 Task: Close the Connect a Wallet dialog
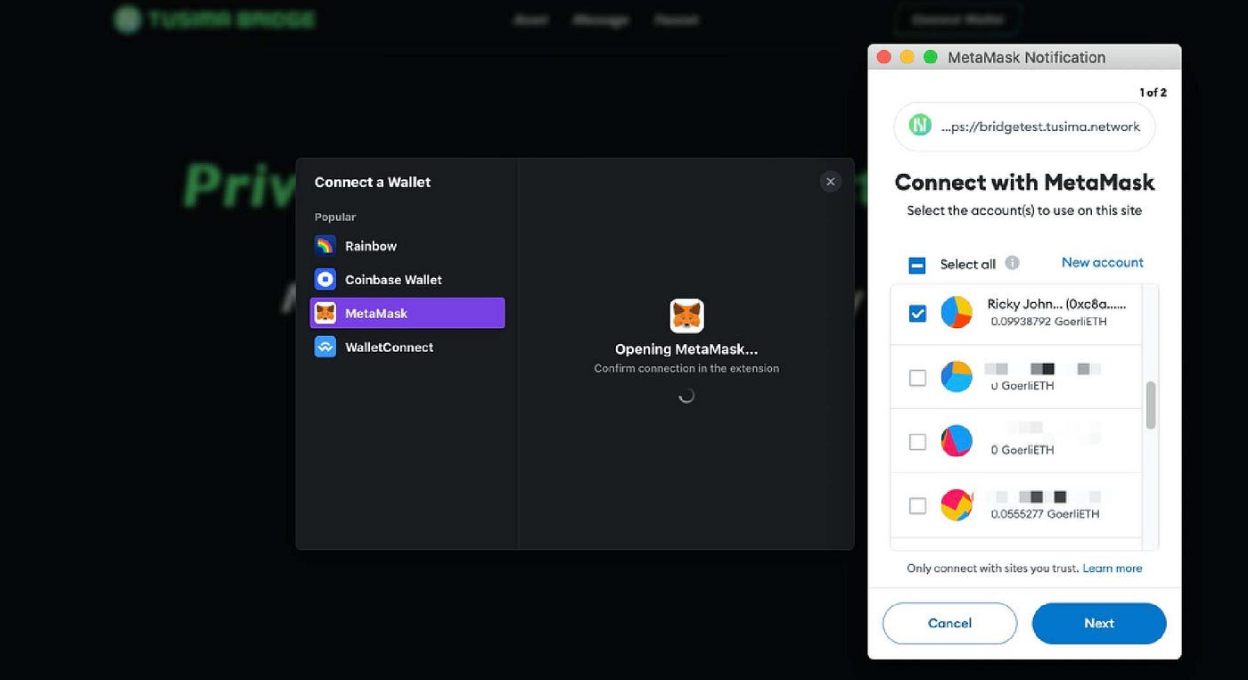pyautogui.click(x=830, y=182)
